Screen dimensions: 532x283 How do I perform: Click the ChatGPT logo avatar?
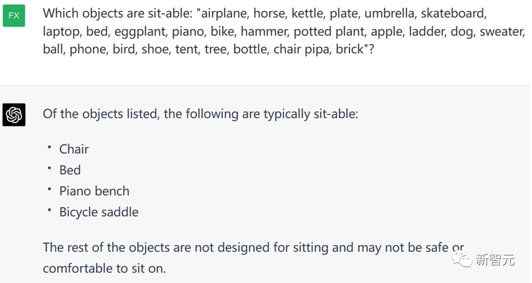tap(14, 115)
